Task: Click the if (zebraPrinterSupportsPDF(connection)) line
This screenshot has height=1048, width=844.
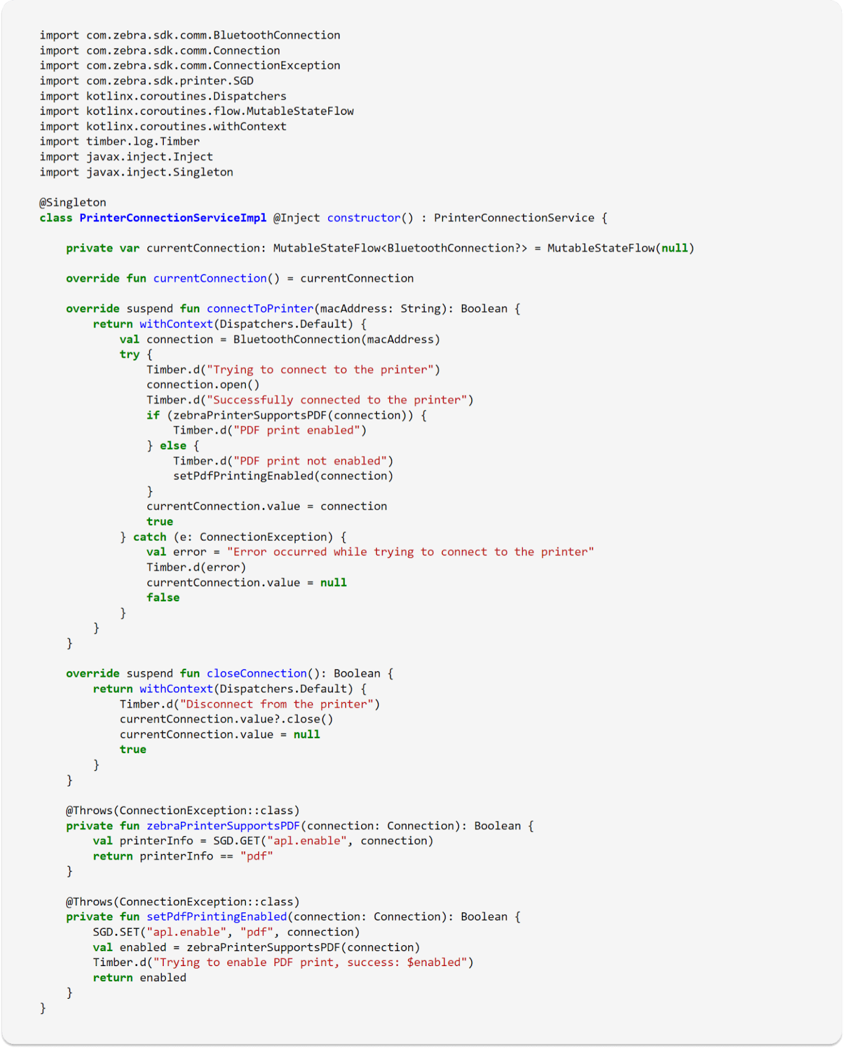Action: pyautogui.click(x=287, y=415)
